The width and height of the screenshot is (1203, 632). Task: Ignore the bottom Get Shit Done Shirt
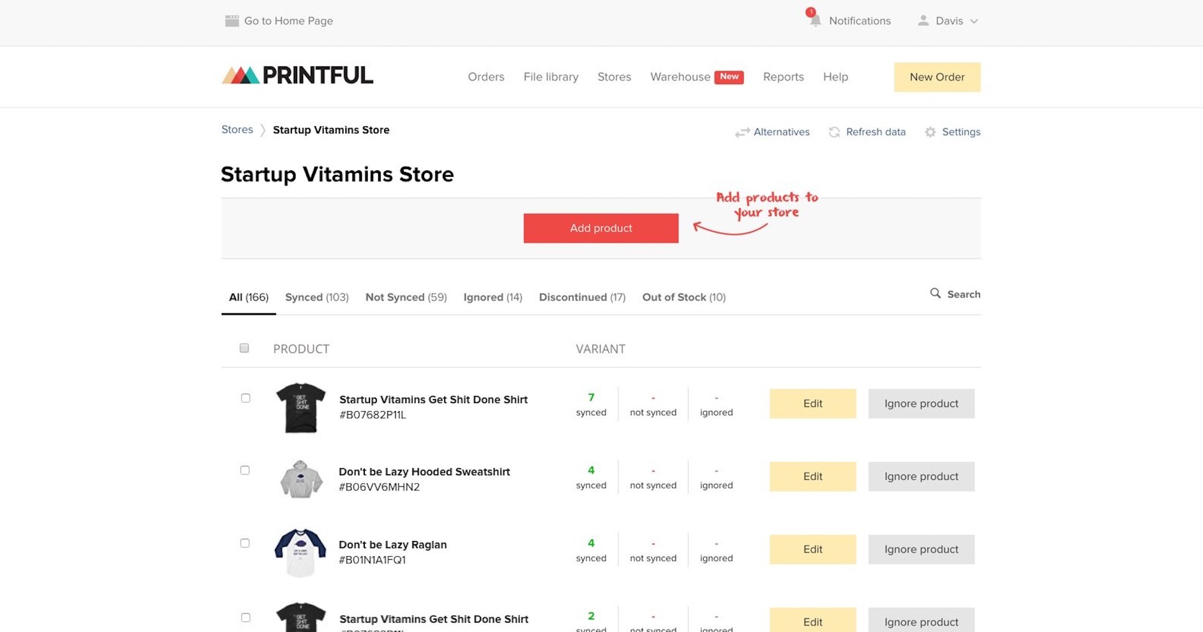(921, 620)
